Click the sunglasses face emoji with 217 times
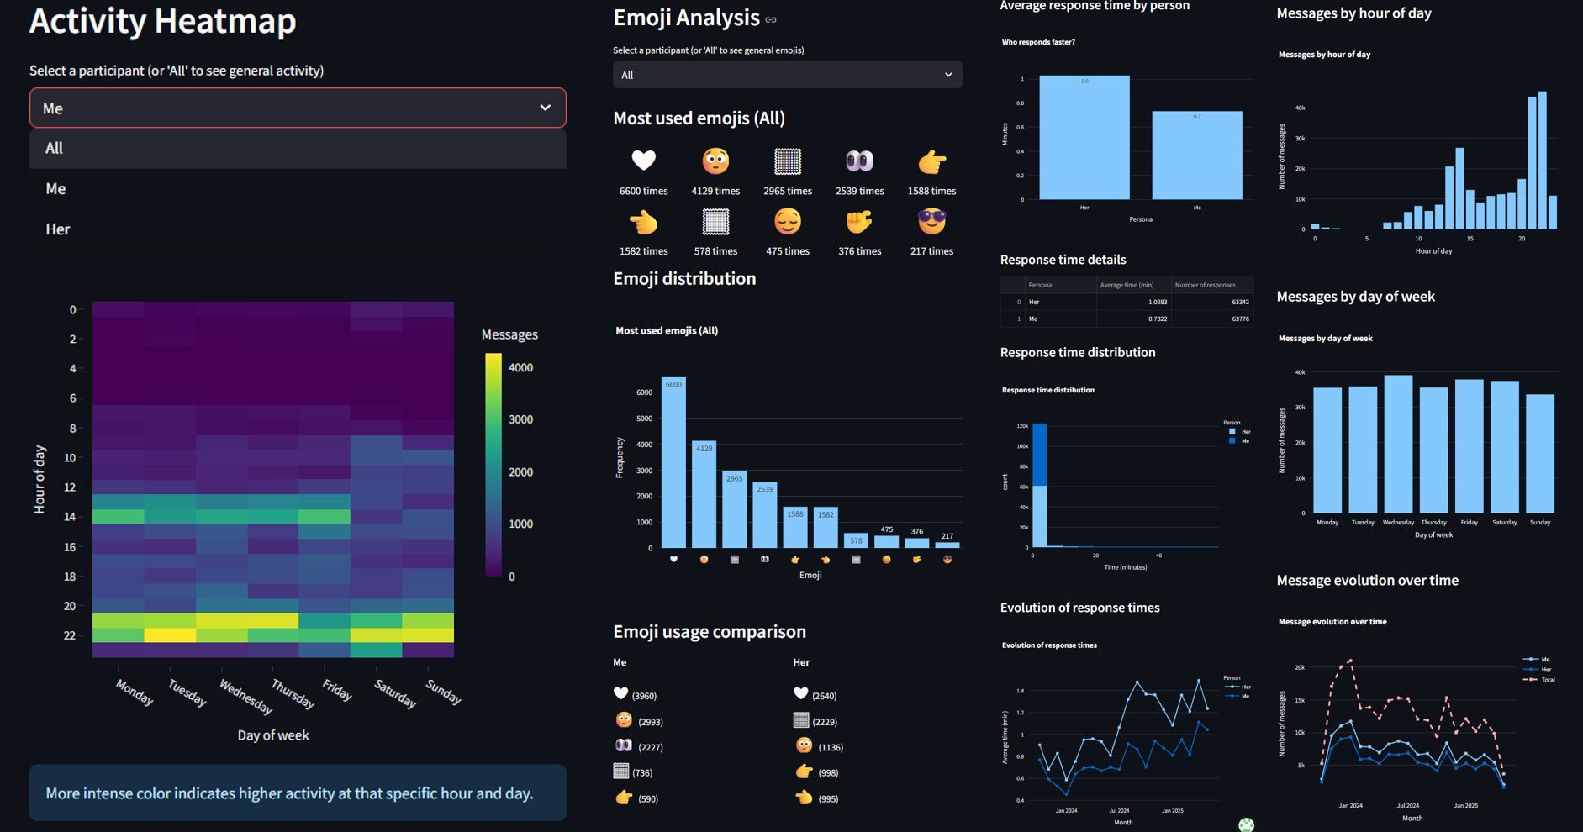The width and height of the screenshot is (1583, 832). point(931,222)
